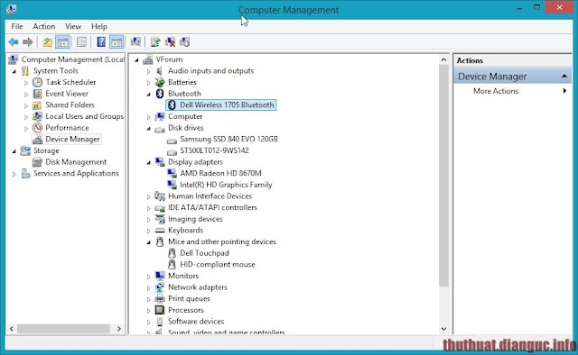Viewport: 578px width, 355px height.
Task: Select Dell Wireless 1705 Bluetooth device
Action: coord(227,105)
